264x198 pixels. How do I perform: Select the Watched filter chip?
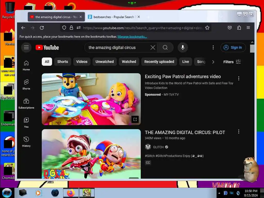tap(129, 62)
